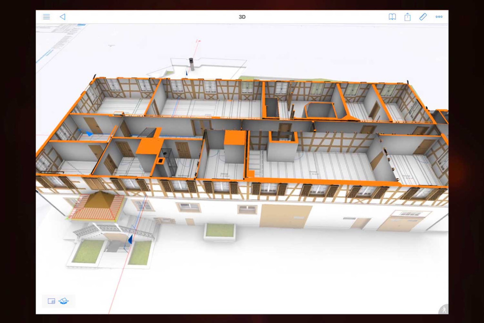Tap the back arrow in the top bar
Image resolution: width=484 pixels, height=323 pixels.
click(63, 17)
